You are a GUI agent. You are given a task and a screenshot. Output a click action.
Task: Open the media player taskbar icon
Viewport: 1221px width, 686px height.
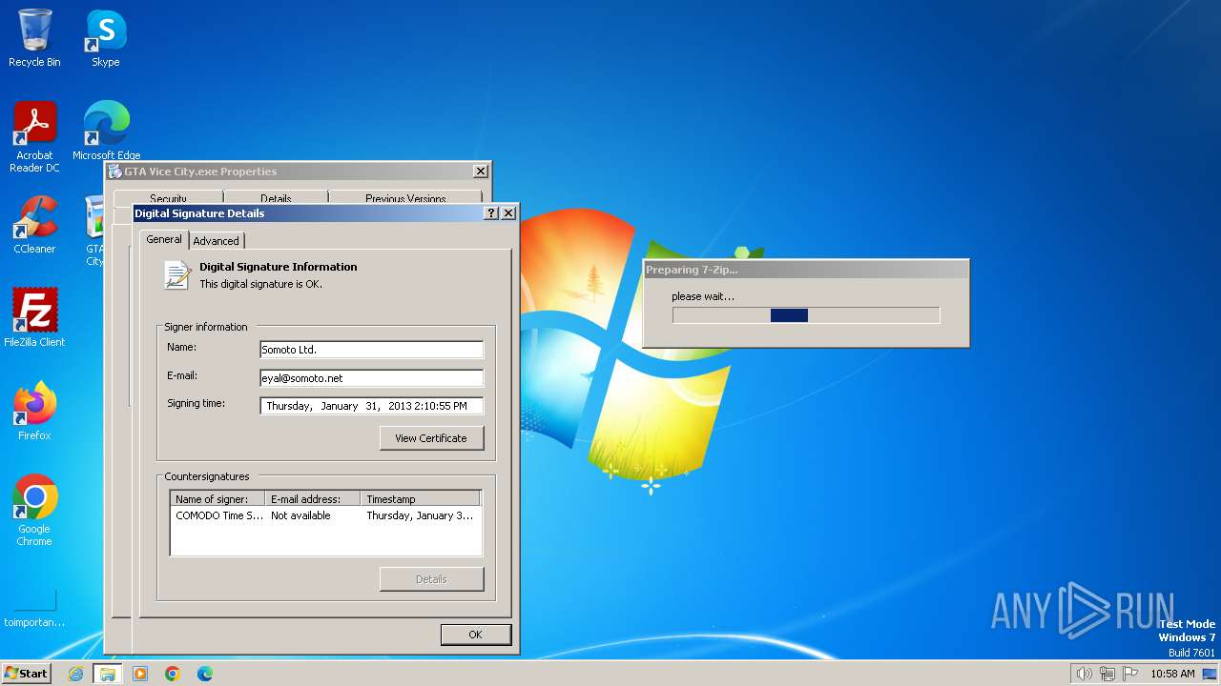(140, 674)
